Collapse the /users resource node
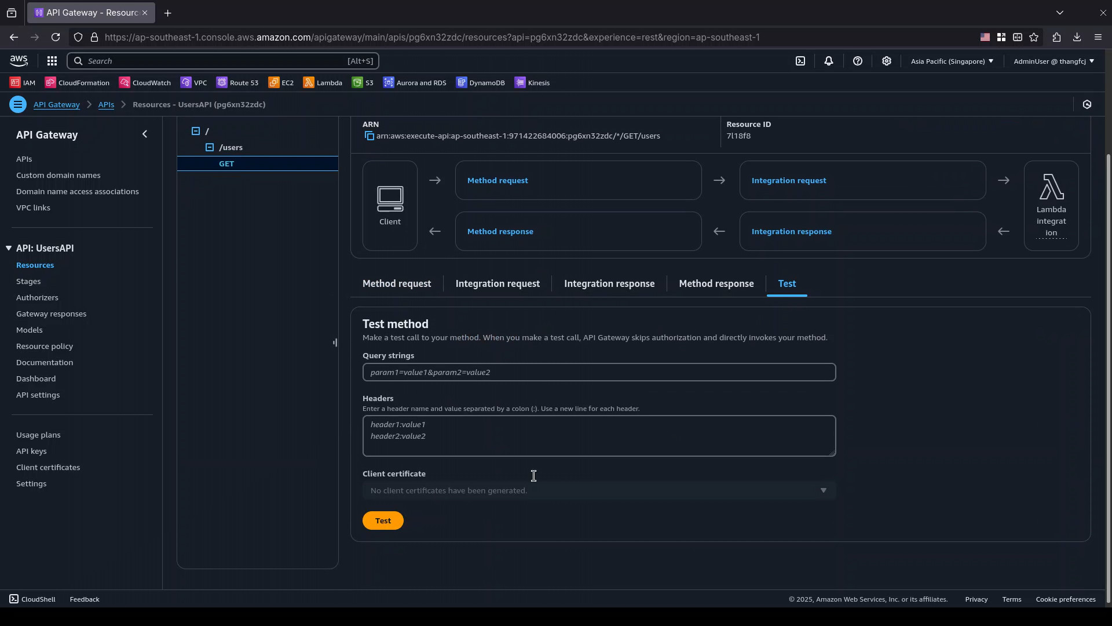Viewport: 1112px width, 626px height. click(210, 148)
